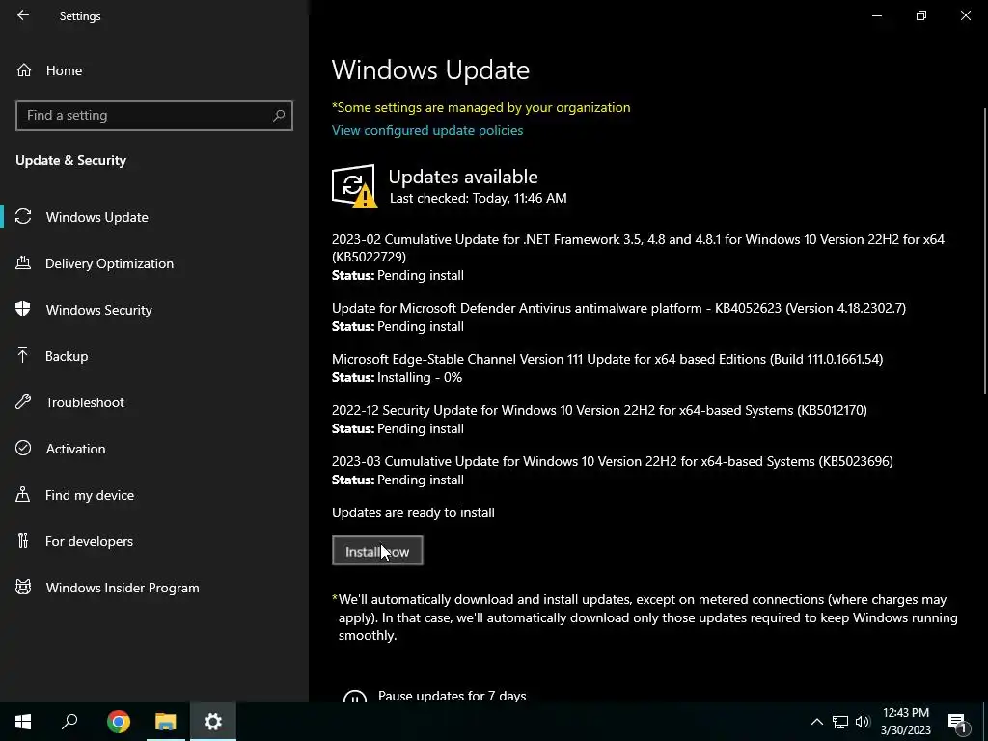Click the Settings gear in taskbar
The width and height of the screenshot is (988, 741).
[x=213, y=722]
